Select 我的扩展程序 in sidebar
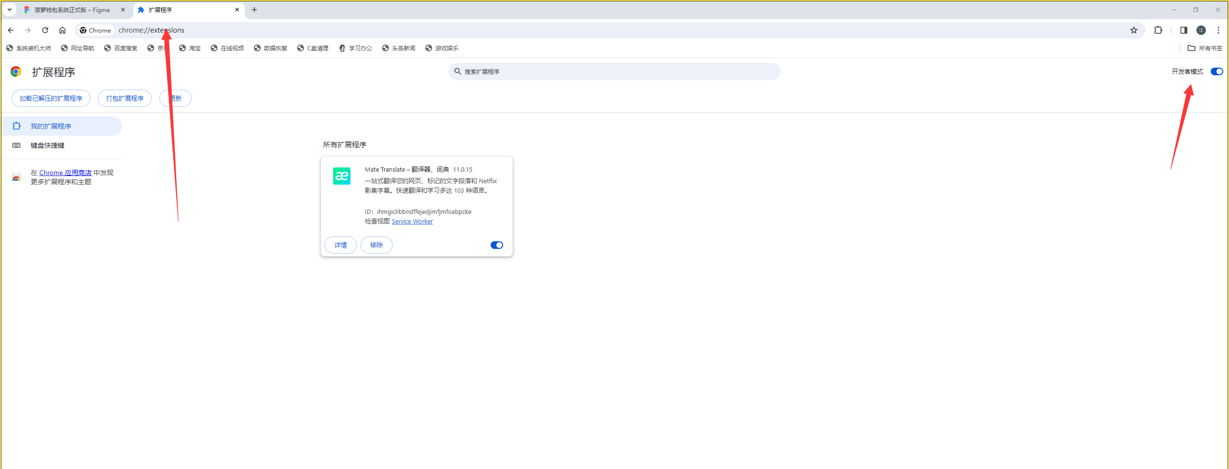The image size is (1229, 469). [x=61, y=126]
